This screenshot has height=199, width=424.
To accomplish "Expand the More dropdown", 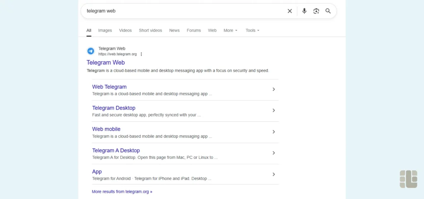I will 230,31.
